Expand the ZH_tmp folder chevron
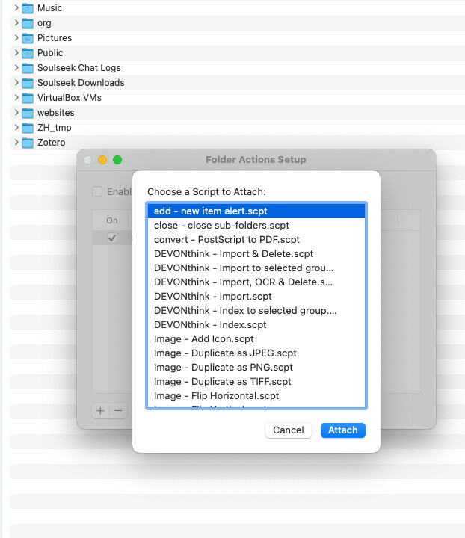 pyautogui.click(x=16, y=128)
